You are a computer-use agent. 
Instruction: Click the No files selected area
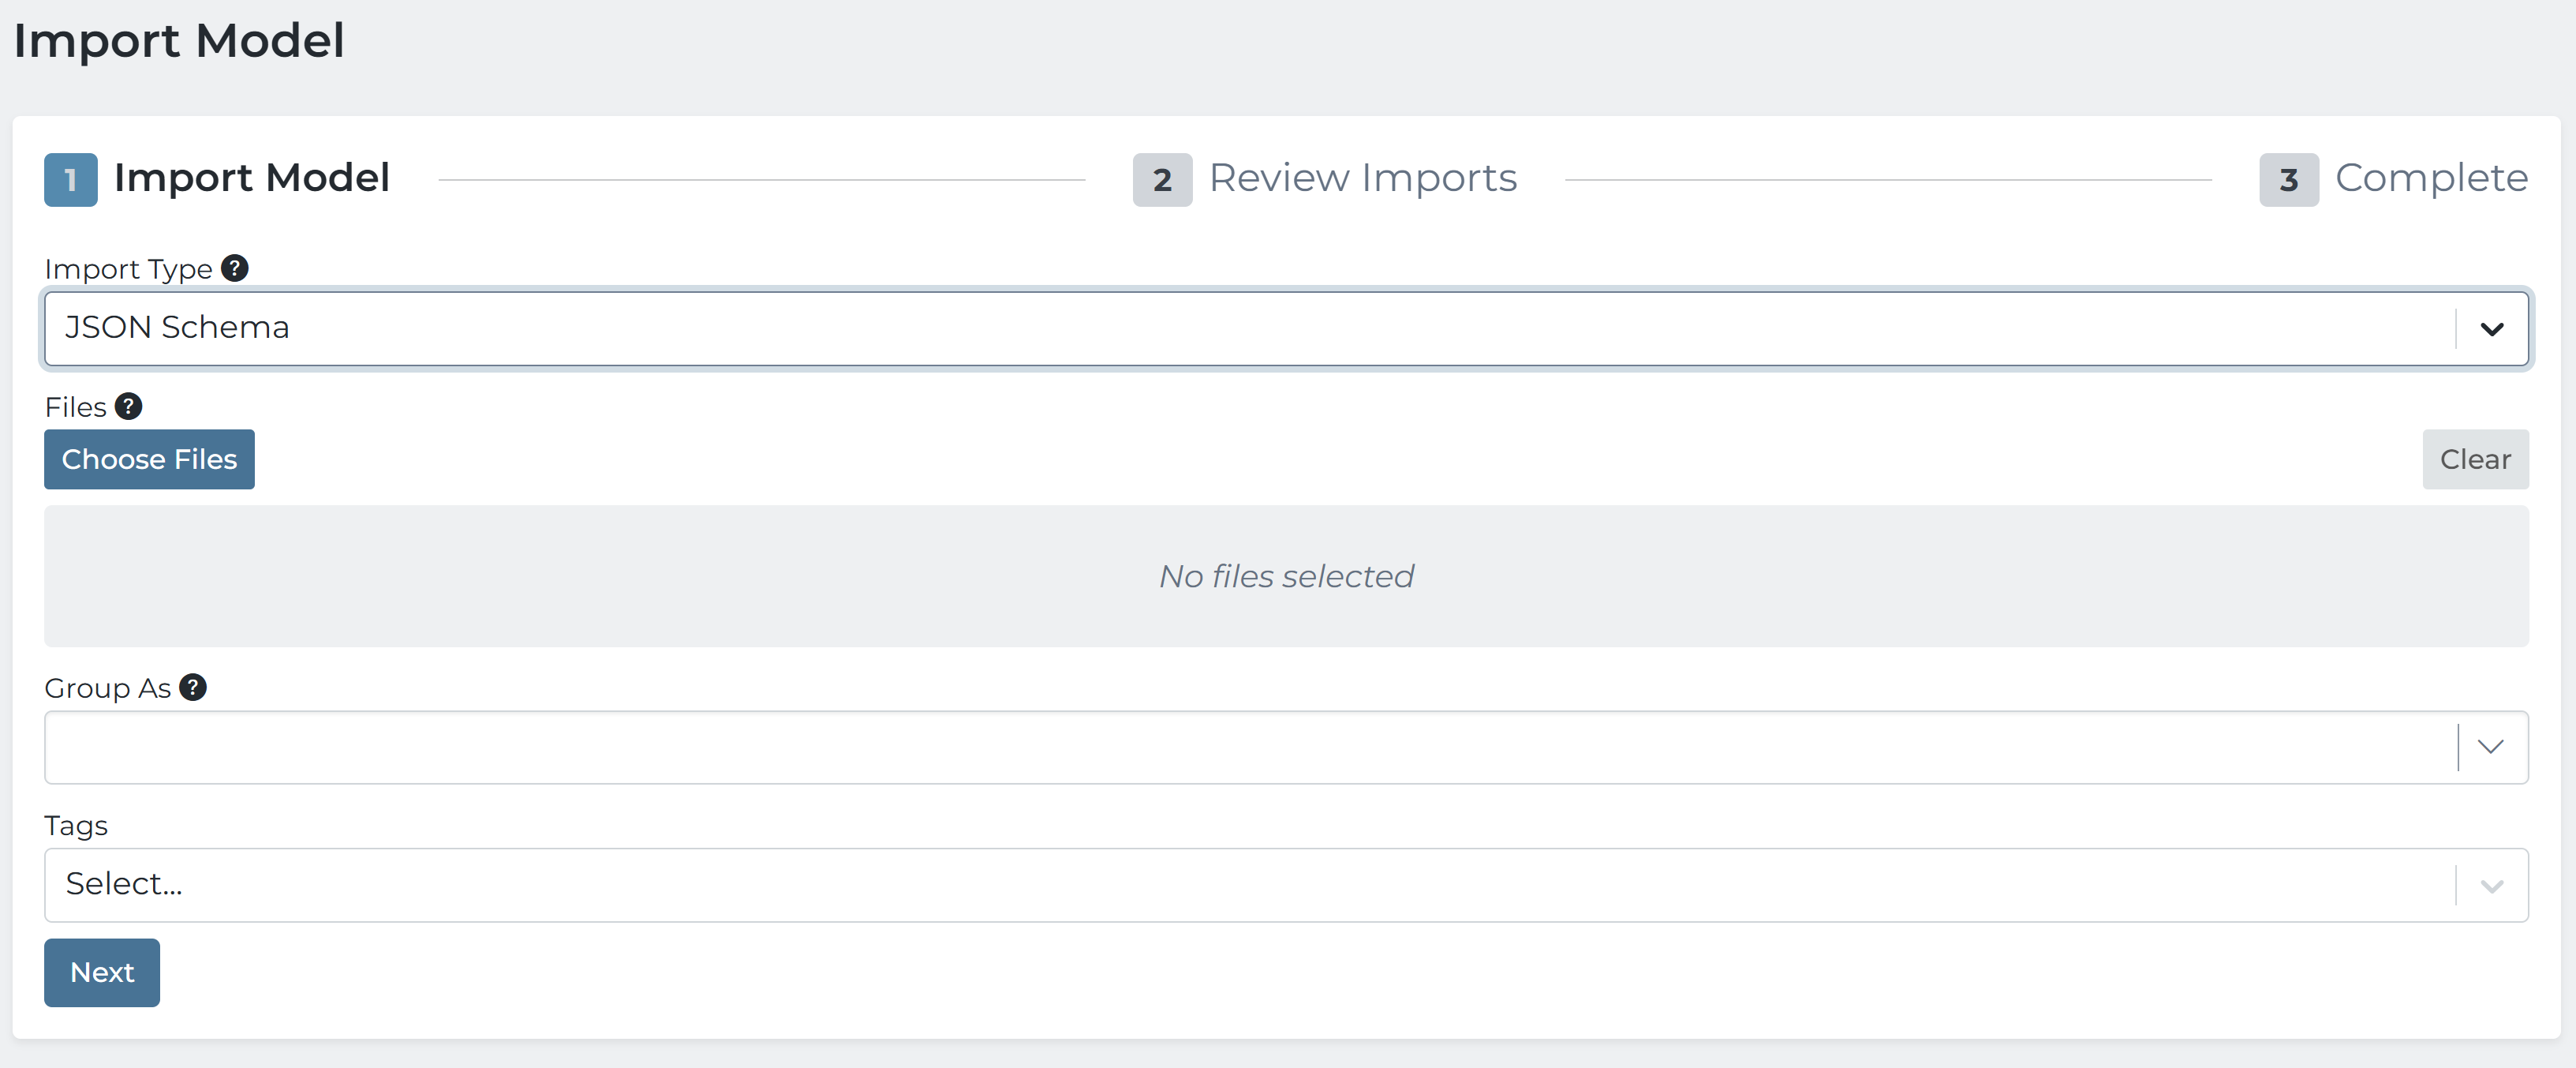[x=1286, y=576]
